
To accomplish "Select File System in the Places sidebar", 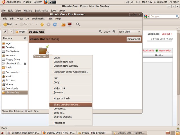I will (x=15, y=51).
